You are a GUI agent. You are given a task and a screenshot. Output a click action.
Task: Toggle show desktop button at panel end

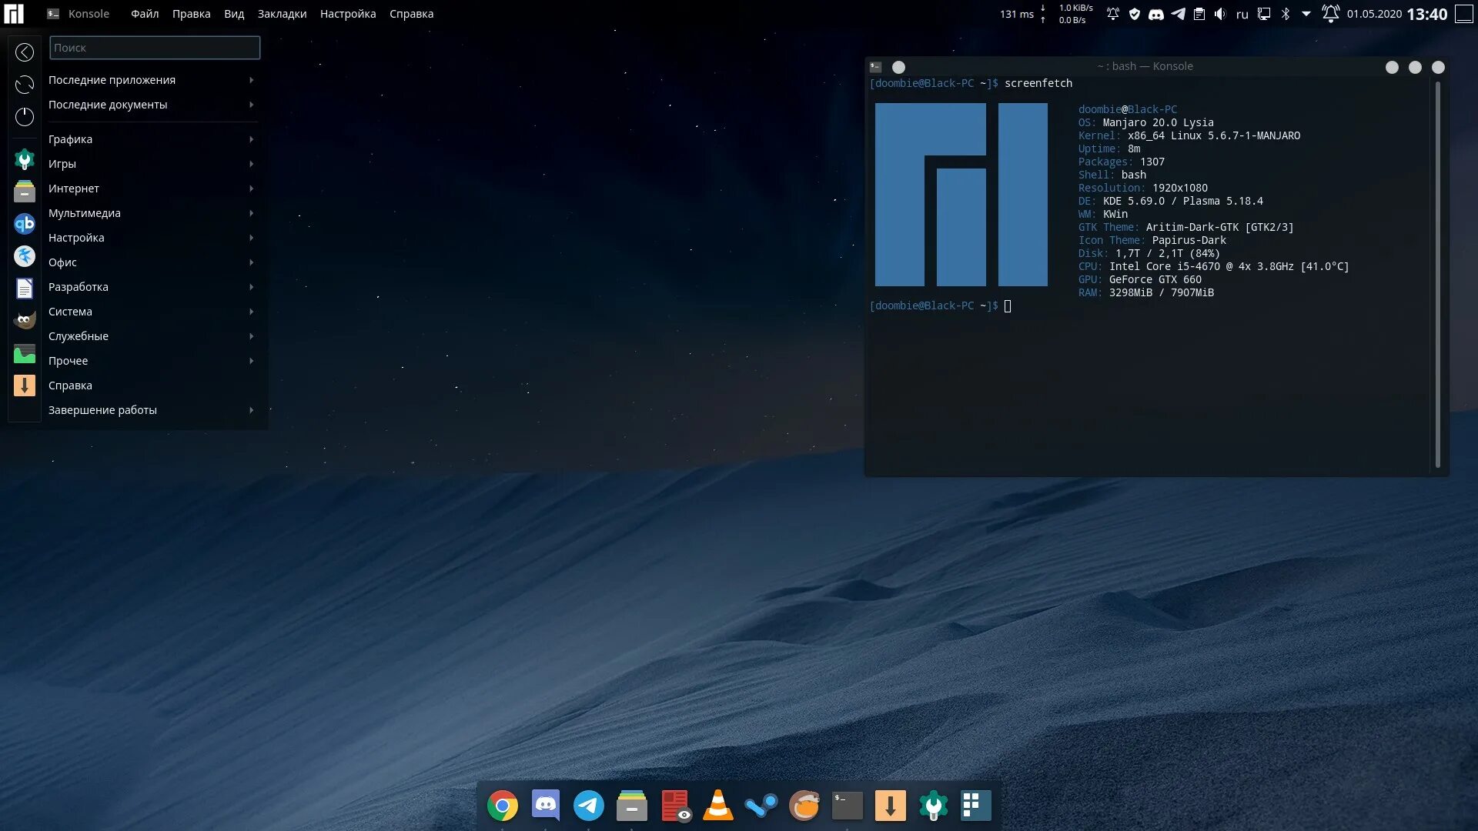(1463, 14)
